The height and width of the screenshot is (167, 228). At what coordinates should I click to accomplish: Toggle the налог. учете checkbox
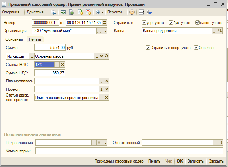(x=197, y=23)
